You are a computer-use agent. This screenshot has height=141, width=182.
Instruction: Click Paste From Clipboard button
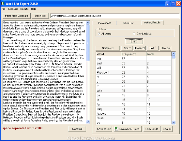[17, 16]
